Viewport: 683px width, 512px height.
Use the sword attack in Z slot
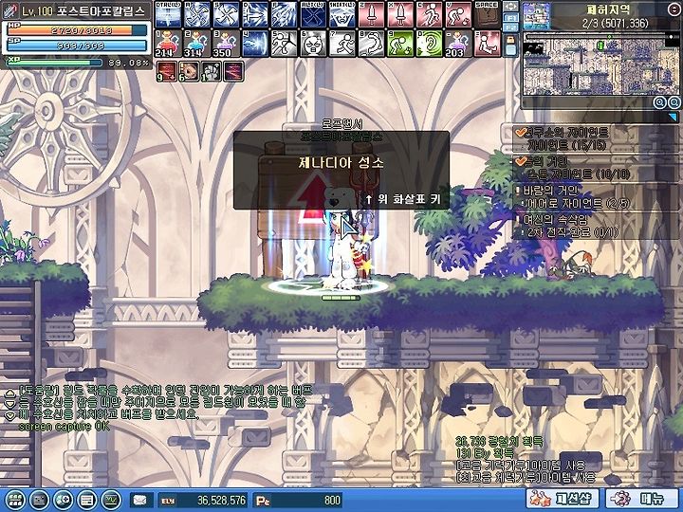pyautogui.click(x=371, y=14)
